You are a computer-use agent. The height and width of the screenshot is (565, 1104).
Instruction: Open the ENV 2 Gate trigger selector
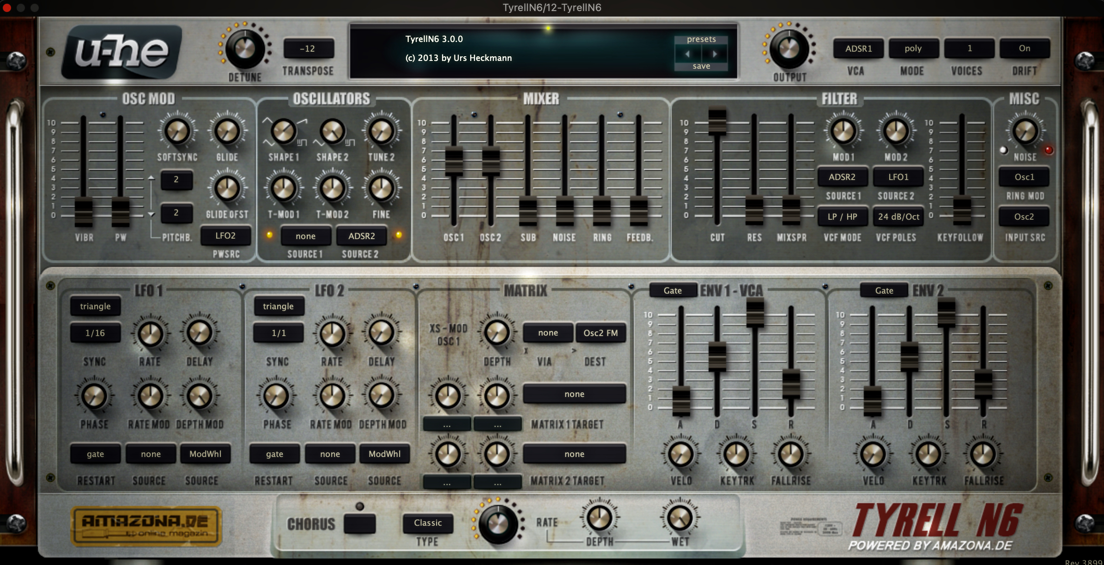(x=884, y=290)
